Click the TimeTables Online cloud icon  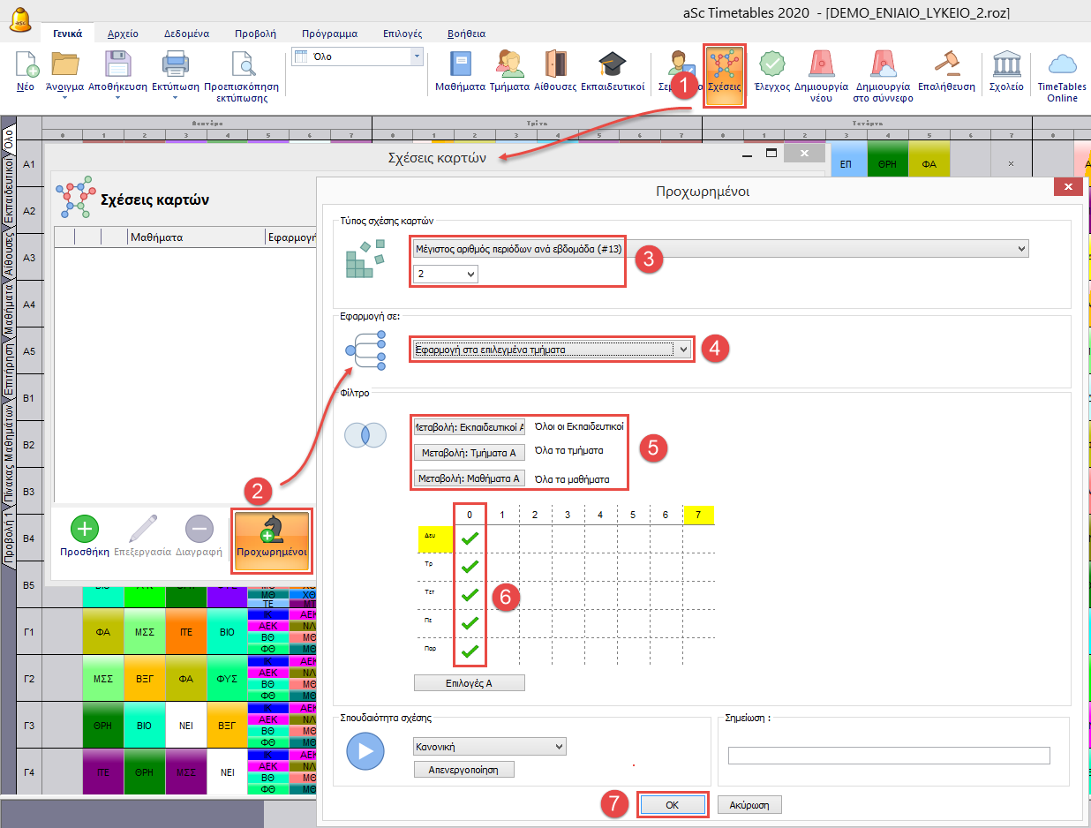pyautogui.click(x=1062, y=69)
